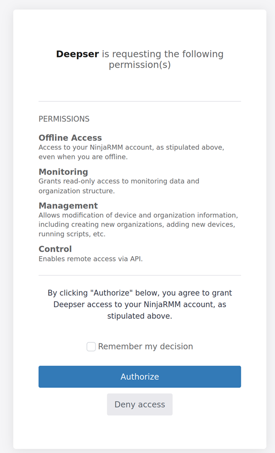
Task: Tick the Remember my decision checkbox
Action: 91,346
